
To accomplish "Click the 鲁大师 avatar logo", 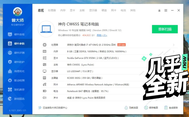I will (x=18, y=12).
